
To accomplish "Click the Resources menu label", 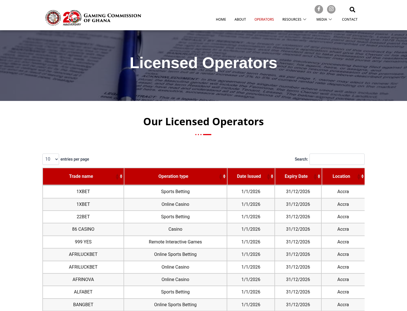I will [x=292, y=20].
